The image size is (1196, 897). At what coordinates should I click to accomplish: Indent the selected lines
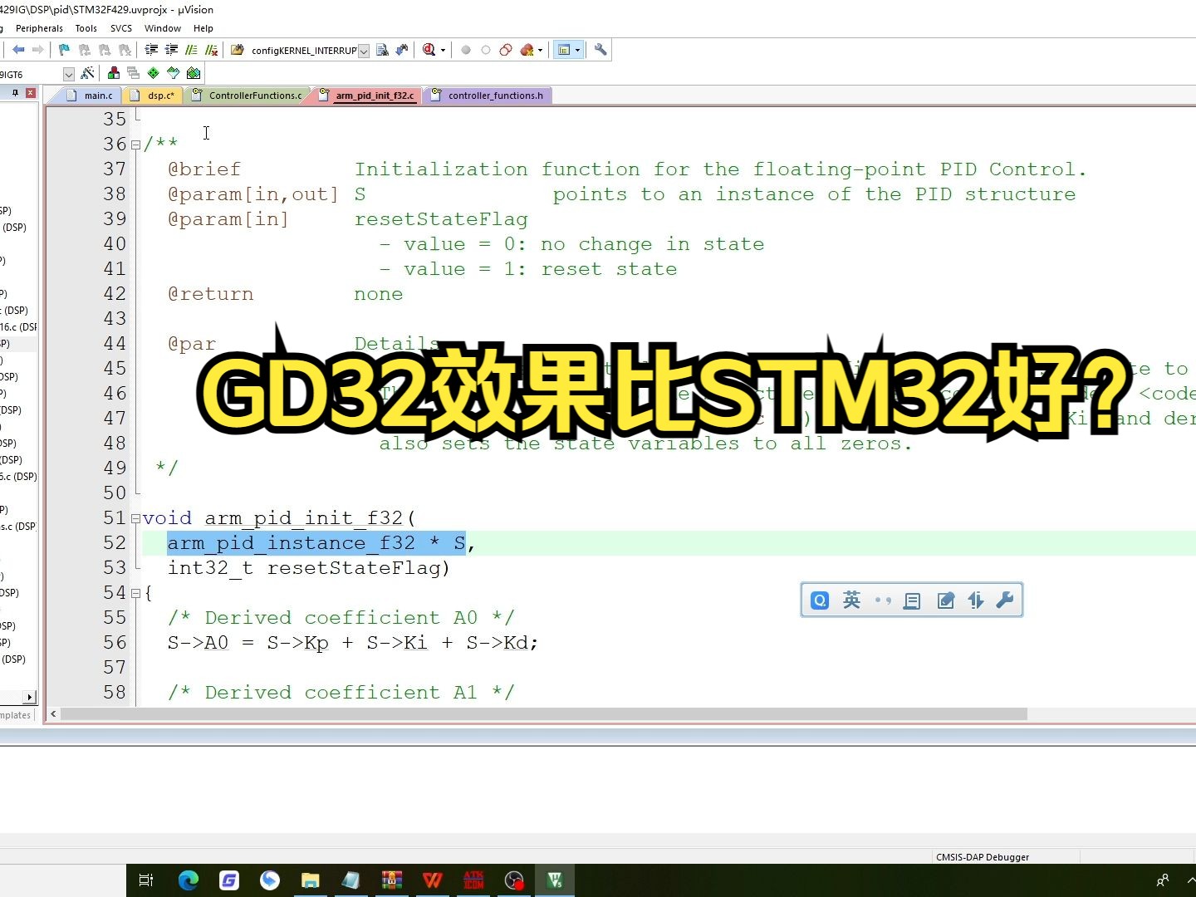(x=151, y=50)
